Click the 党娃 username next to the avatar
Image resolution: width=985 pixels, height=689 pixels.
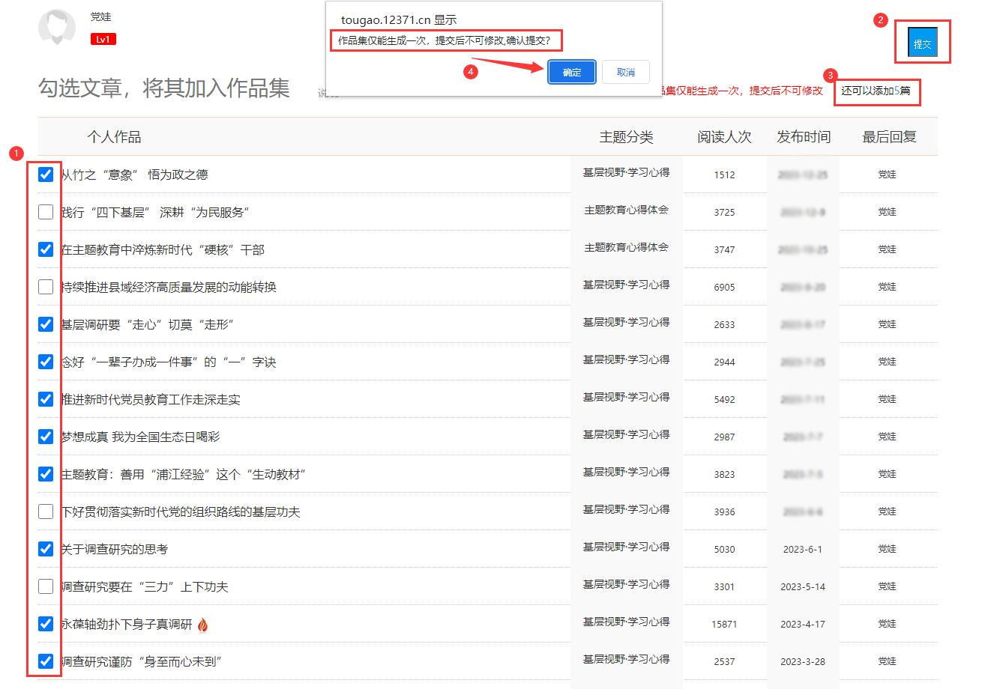point(100,16)
